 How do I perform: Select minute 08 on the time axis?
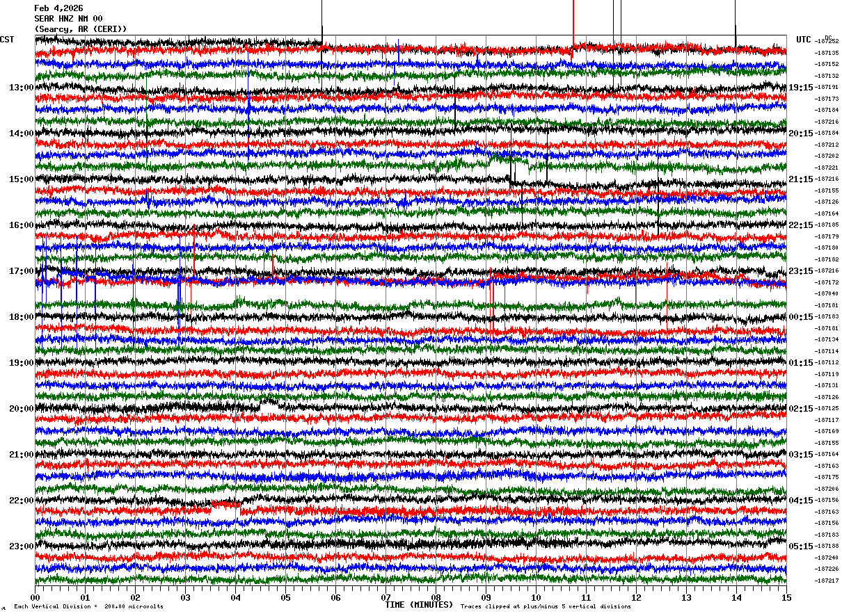pyautogui.click(x=436, y=597)
